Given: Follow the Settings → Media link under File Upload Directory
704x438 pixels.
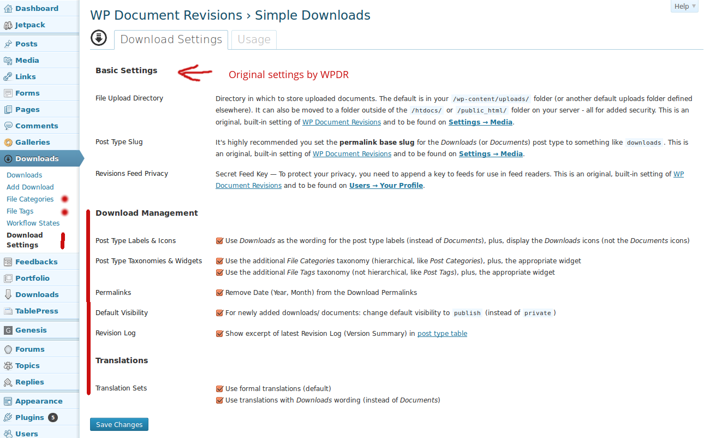Looking at the screenshot, I should [480, 122].
